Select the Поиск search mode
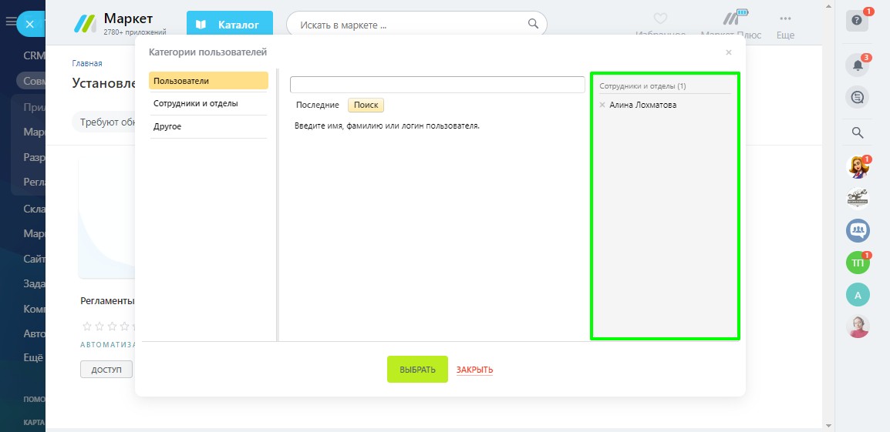Image resolution: width=890 pixels, height=432 pixels. [x=366, y=105]
